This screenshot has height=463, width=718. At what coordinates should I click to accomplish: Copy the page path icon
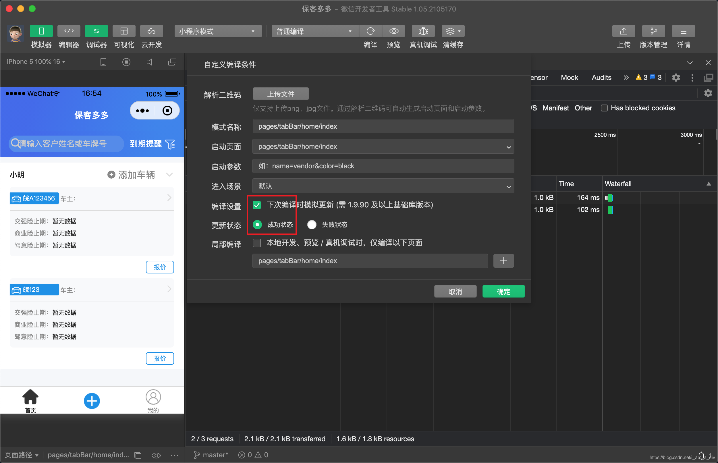tap(138, 455)
